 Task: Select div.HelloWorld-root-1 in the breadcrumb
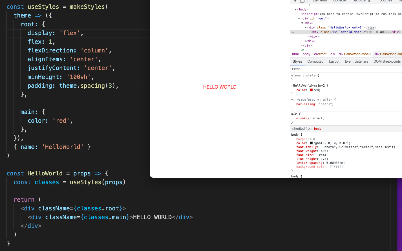(355, 54)
